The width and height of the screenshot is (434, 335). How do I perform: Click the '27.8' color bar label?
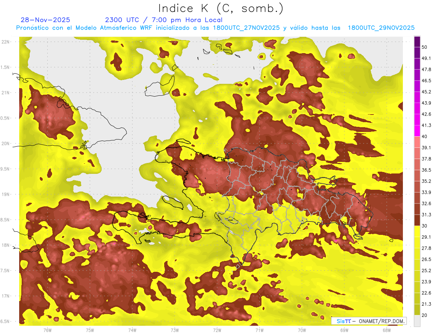[426, 248]
